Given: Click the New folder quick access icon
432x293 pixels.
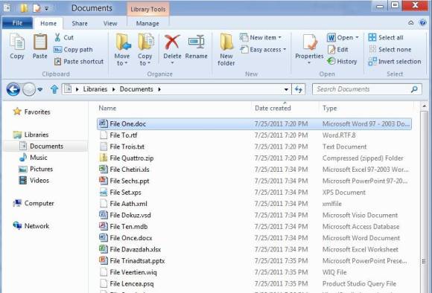Looking at the screenshot, I should point(24,8).
